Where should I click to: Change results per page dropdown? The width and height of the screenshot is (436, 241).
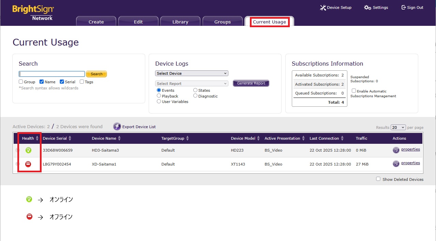398,127
